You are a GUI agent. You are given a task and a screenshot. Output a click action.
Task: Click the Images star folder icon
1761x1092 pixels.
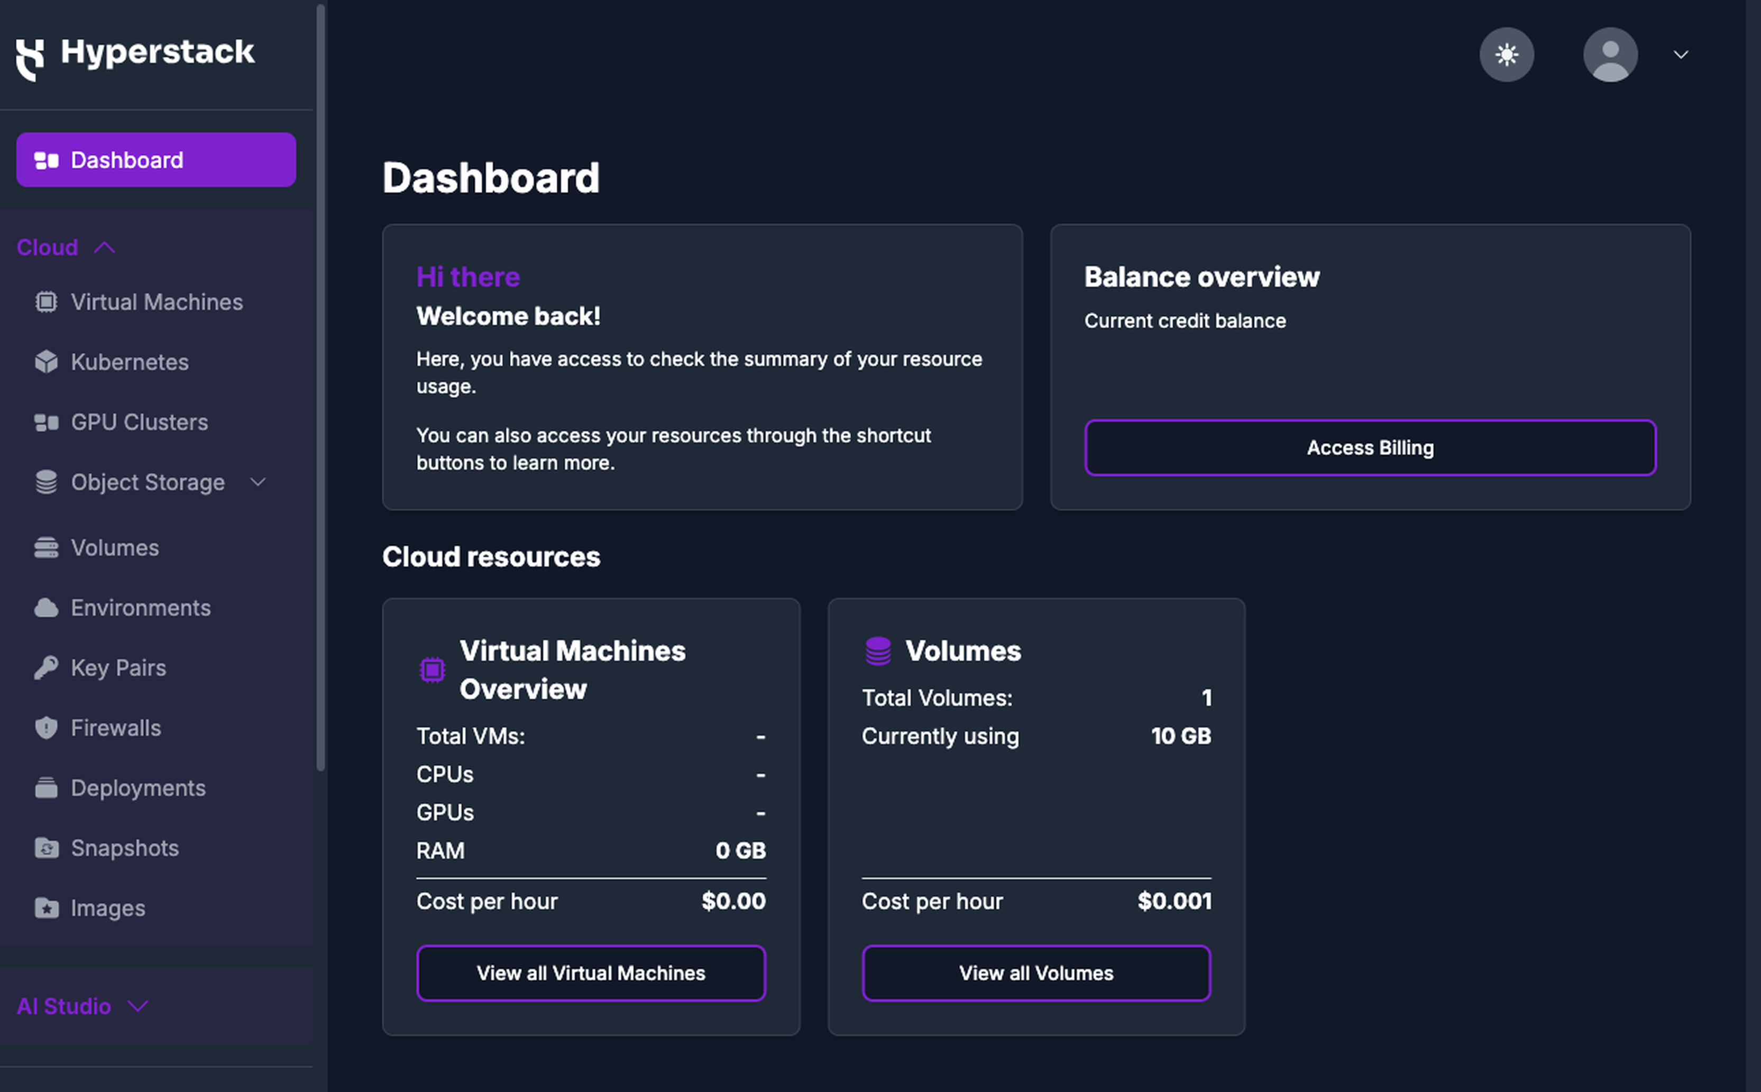(x=46, y=908)
